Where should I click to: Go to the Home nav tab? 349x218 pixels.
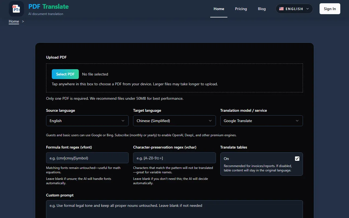219,9
